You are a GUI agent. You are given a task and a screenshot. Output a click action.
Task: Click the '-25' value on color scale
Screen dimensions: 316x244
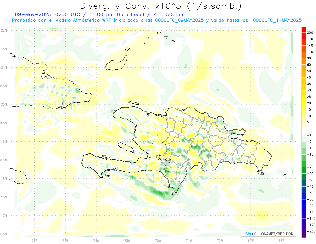tap(311, 167)
